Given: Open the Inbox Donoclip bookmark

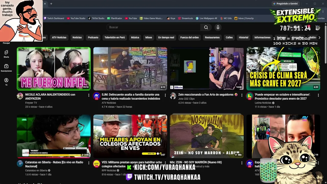Looking at the screenshot, I should coord(244,18).
